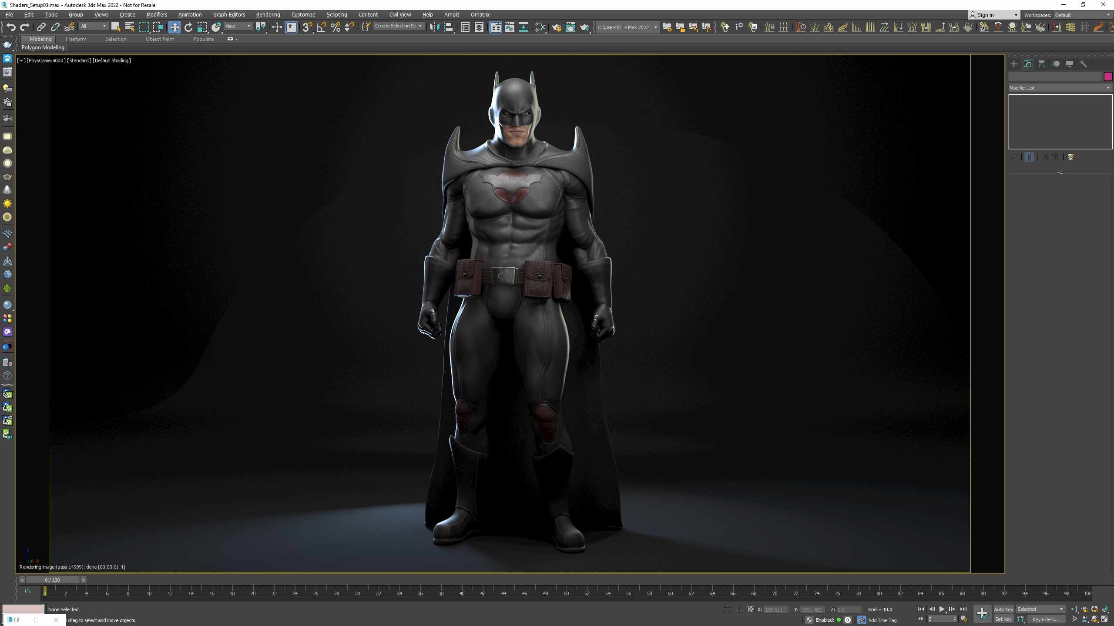
Task: Switch to the Freeform ribbon tab
Action: [76, 39]
